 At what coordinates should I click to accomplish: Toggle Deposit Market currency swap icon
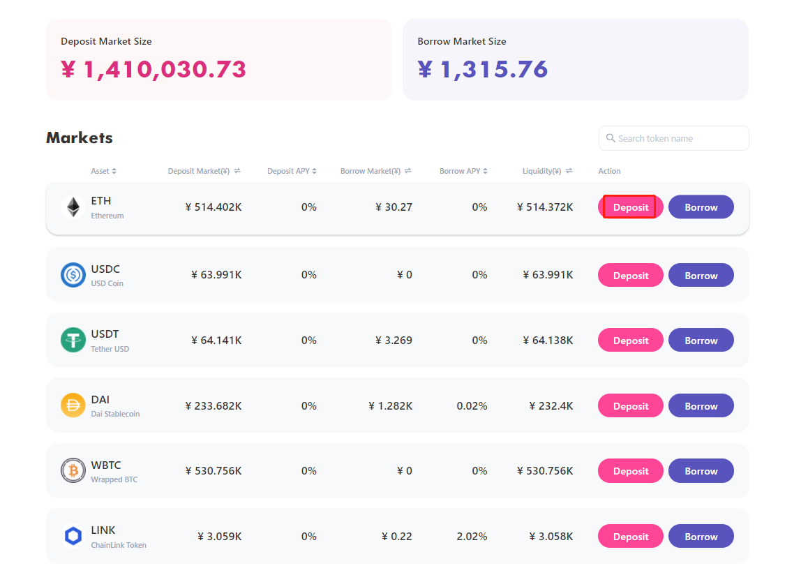[x=237, y=171]
